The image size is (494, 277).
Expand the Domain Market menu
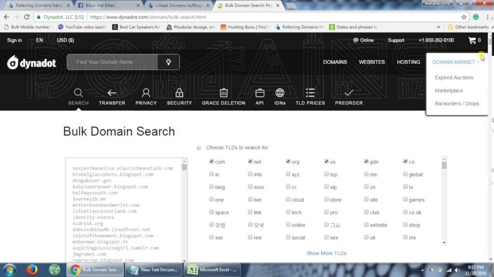coord(456,62)
